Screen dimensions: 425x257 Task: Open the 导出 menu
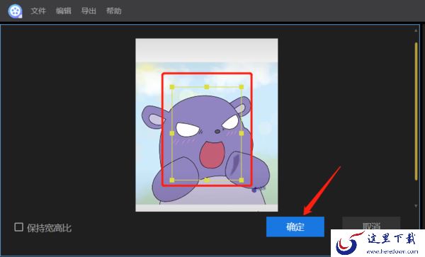(89, 11)
